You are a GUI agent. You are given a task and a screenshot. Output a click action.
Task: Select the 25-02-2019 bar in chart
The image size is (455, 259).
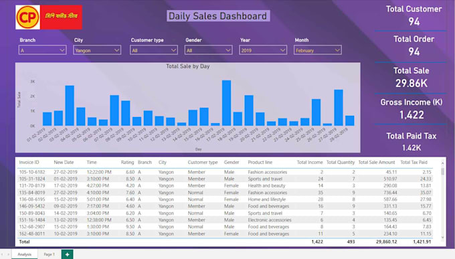click(316, 112)
